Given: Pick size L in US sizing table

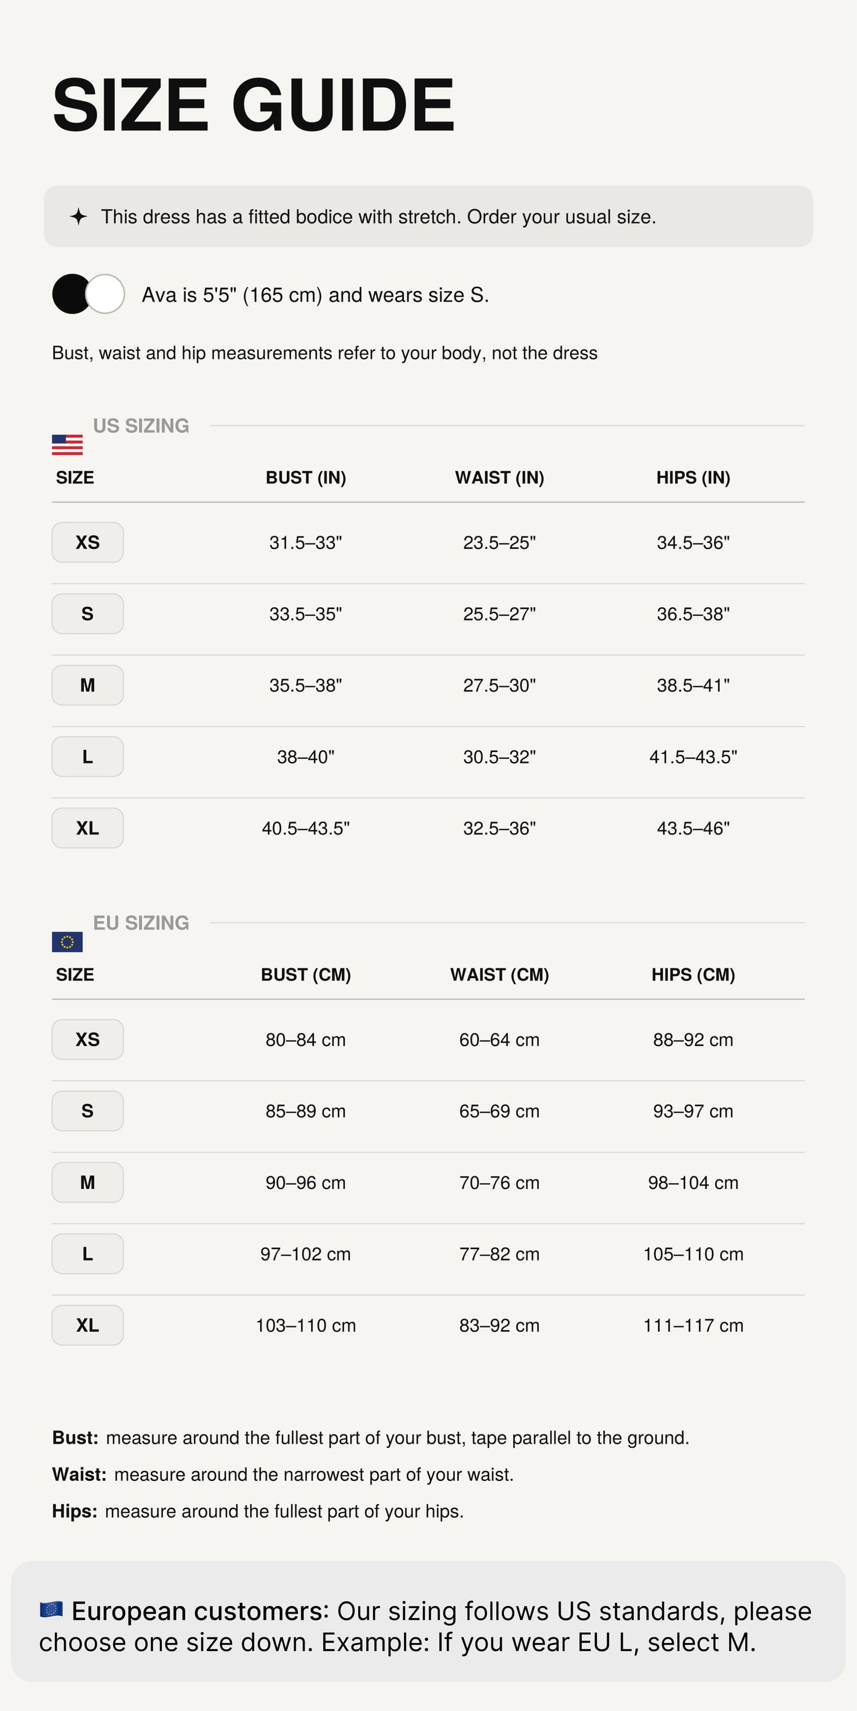Looking at the screenshot, I should [87, 756].
